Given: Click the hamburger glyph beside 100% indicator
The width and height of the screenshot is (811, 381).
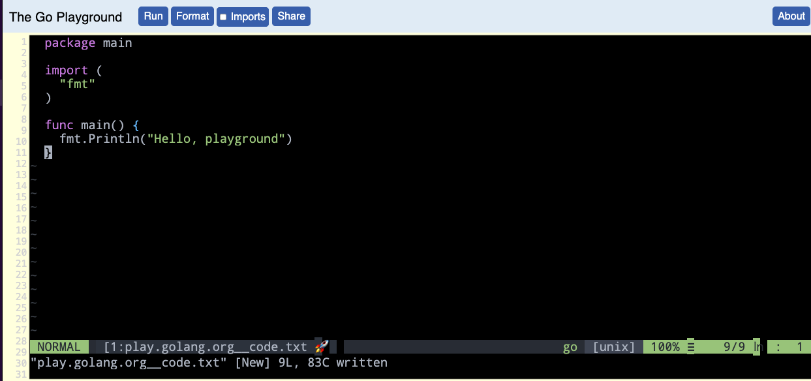Looking at the screenshot, I should (x=690, y=346).
